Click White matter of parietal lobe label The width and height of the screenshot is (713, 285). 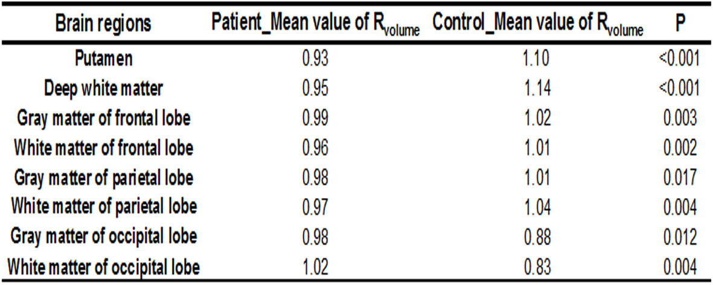pyautogui.click(x=103, y=207)
